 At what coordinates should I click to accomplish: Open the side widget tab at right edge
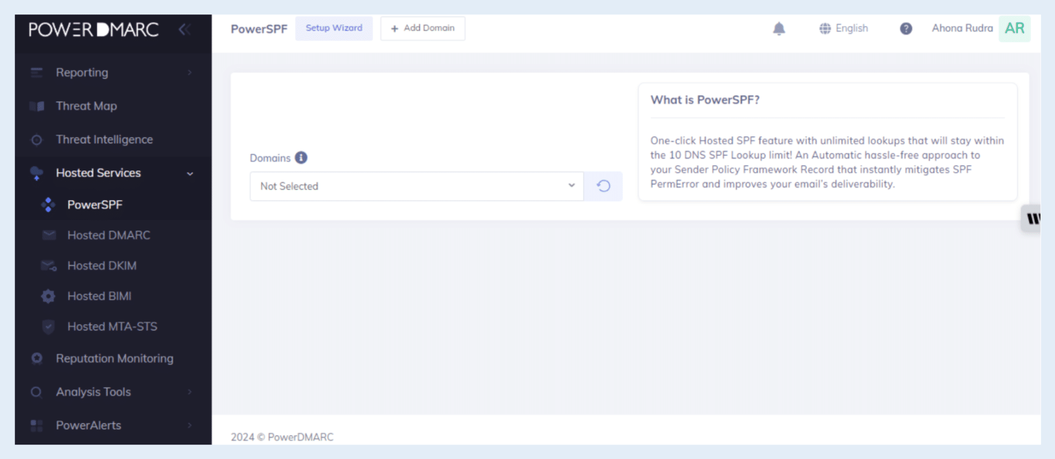[x=1032, y=218]
